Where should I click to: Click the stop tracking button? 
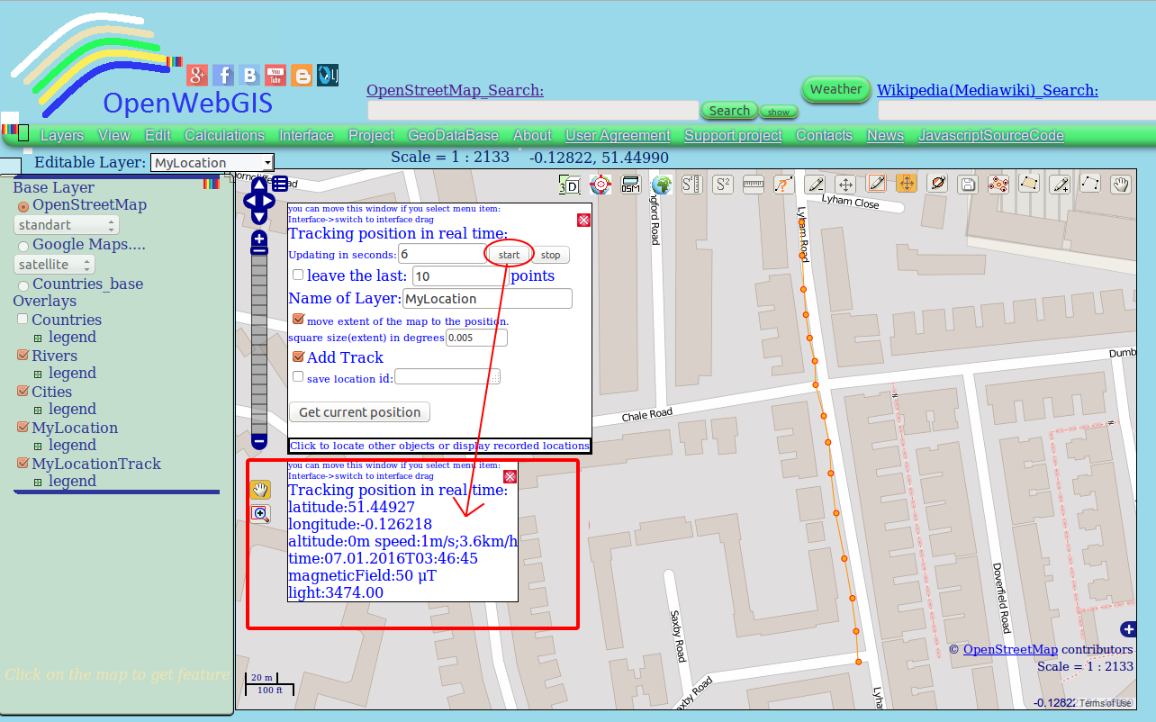click(x=550, y=255)
